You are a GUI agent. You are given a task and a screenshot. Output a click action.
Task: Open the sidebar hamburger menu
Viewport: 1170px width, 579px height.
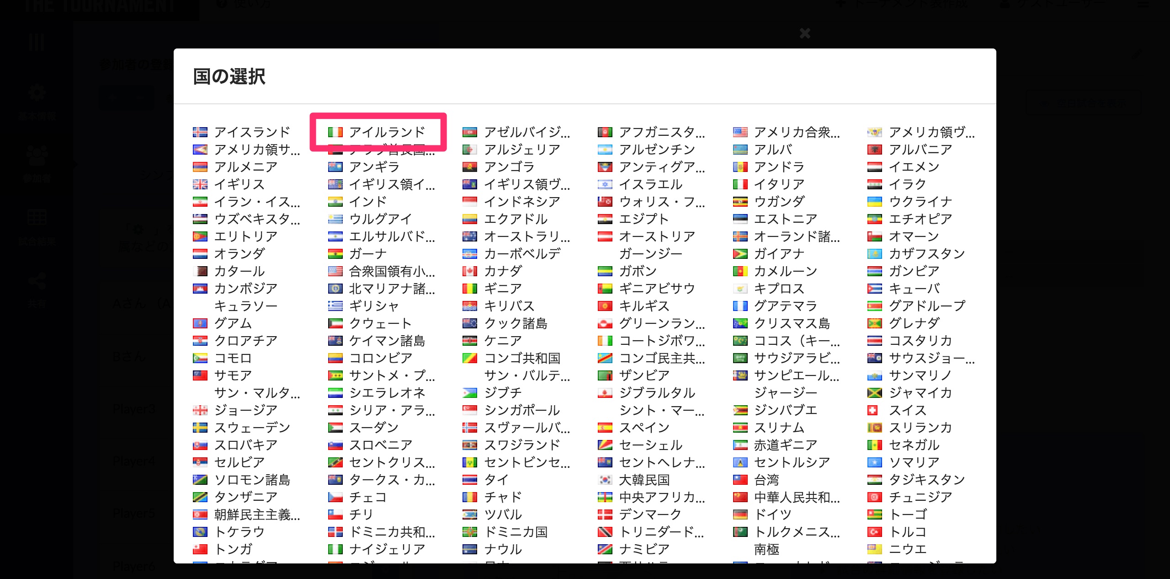click(37, 41)
